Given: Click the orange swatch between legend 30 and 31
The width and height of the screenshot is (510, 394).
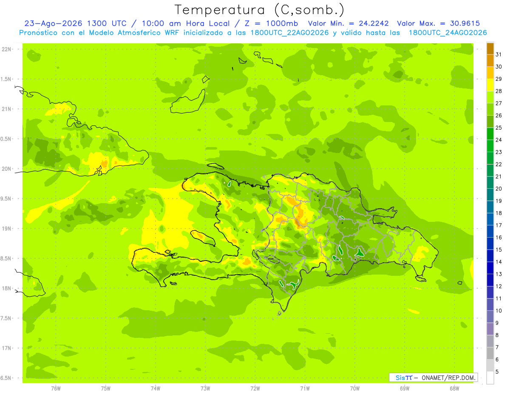Looking at the screenshot, I should [490, 60].
